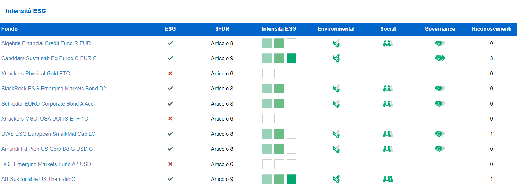Open DWS ESG European Small/Mid Cap LC
Image resolution: width=517 pixels, height=187 pixels.
[x=48, y=134]
